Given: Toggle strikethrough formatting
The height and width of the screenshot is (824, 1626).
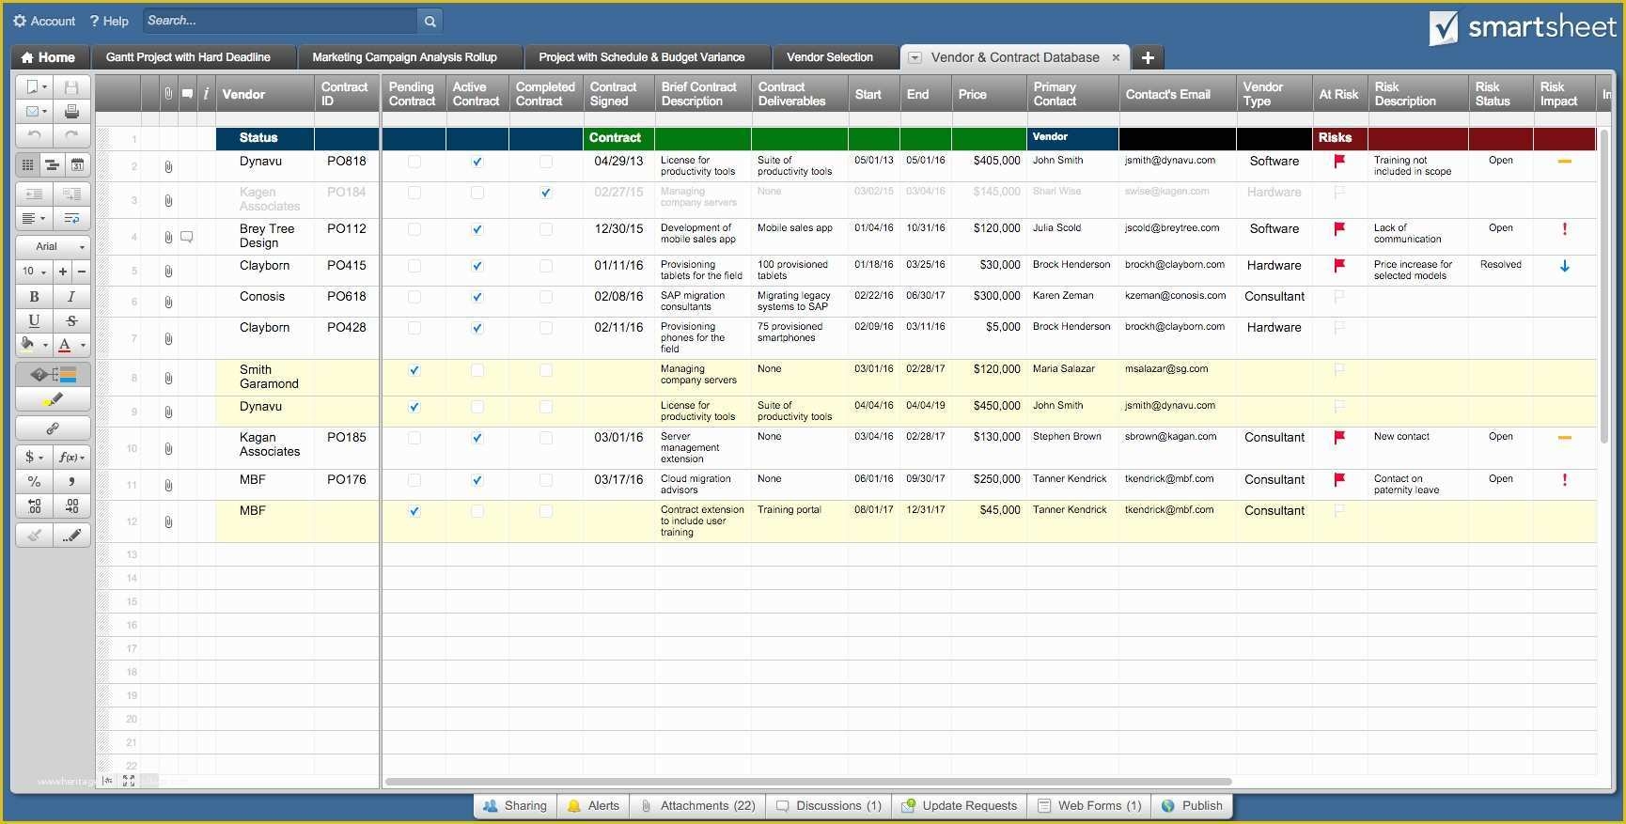Looking at the screenshot, I should pyautogui.click(x=71, y=320).
